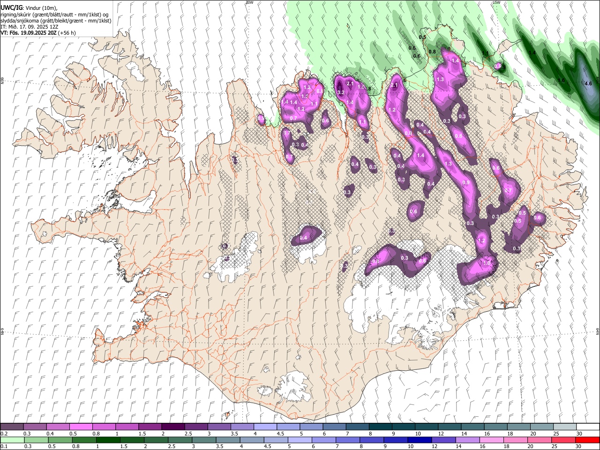Viewport: 600px width, 450px height.
Task: Click the rain legend swatch labeled 1.5
Action: [132, 440]
